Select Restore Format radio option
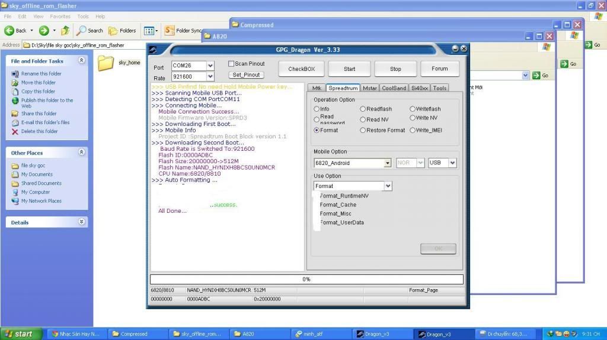Image resolution: width=607 pixels, height=340 pixels. click(362, 130)
